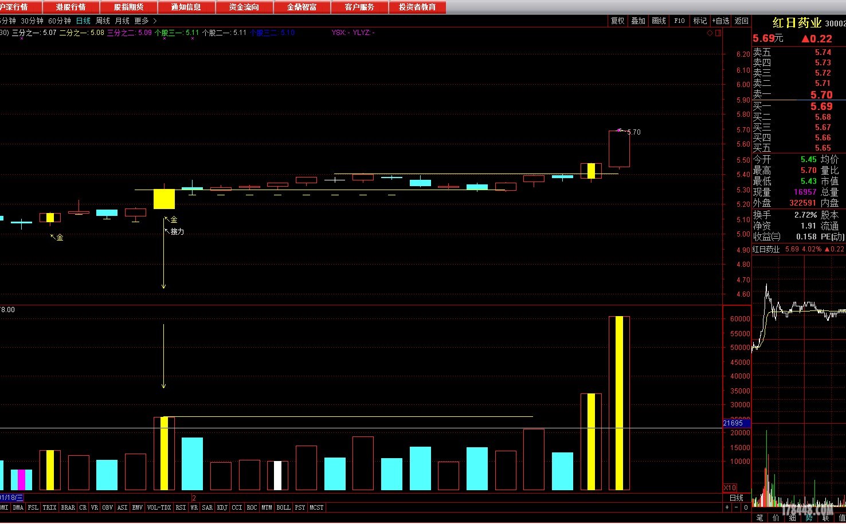Screen dimensions: 846x524
Task: Click the 日线 label below volume axis
Action: click(x=737, y=498)
